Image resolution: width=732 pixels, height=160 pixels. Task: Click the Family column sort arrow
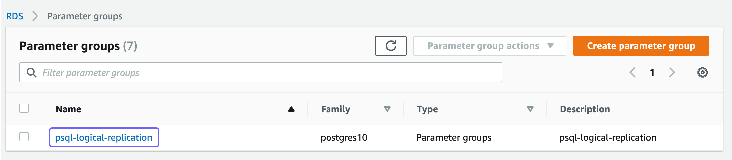(387, 109)
